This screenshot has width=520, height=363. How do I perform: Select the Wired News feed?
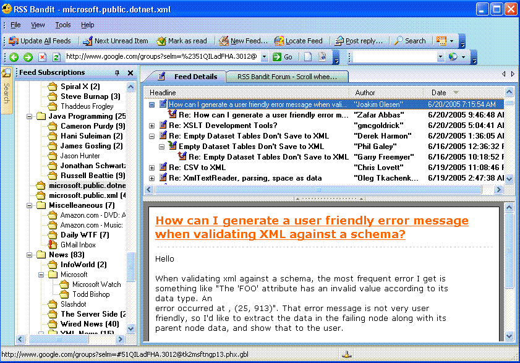point(90,324)
